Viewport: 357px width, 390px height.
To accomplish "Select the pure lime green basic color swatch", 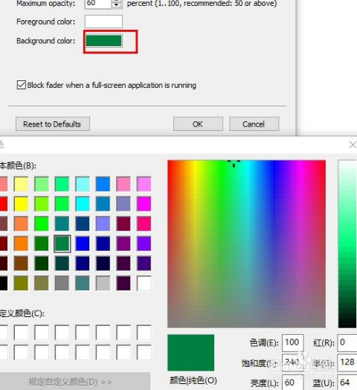I will (x=42, y=223).
